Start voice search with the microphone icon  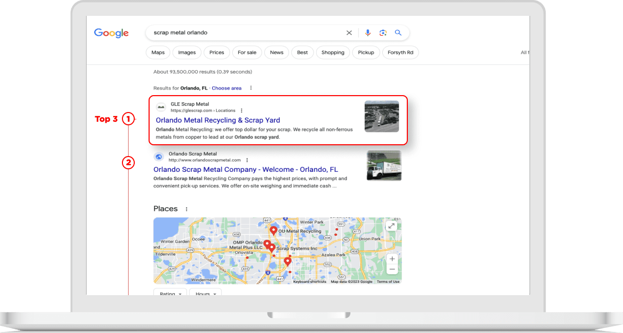pos(367,33)
